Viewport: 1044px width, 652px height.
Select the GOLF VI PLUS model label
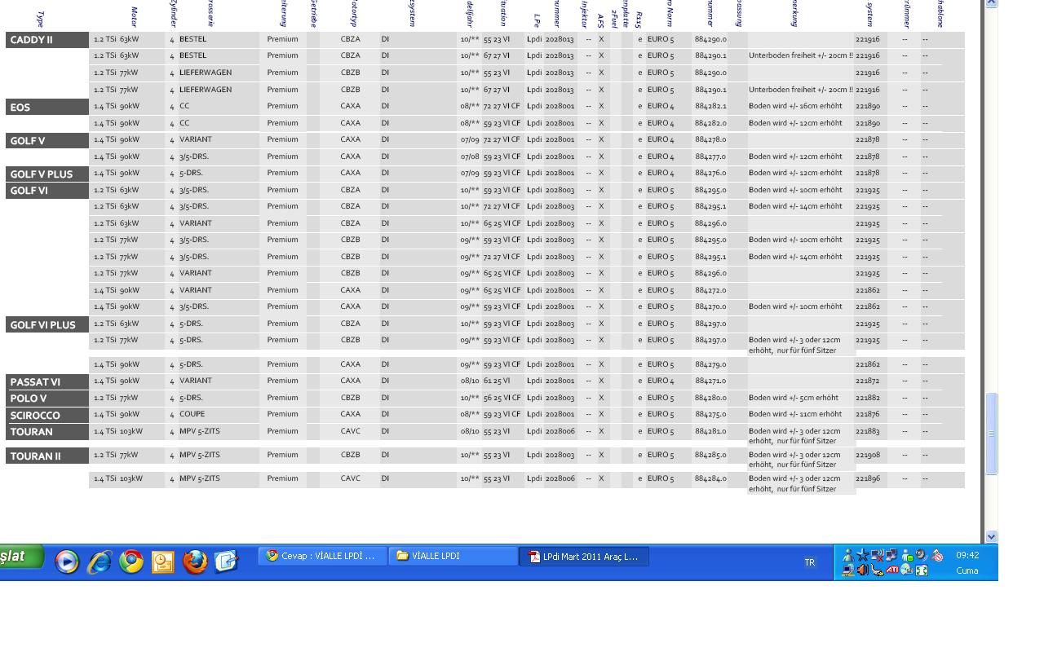pyautogui.click(x=47, y=324)
